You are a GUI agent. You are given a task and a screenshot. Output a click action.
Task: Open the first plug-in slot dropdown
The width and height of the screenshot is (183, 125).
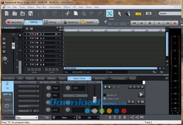[38, 87]
